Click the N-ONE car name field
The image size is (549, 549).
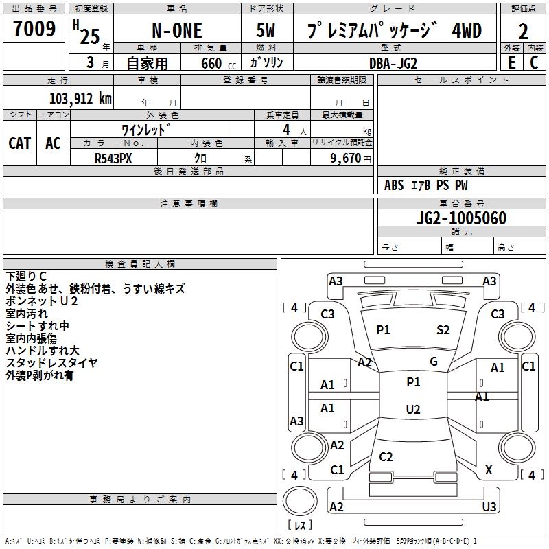click(176, 30)
